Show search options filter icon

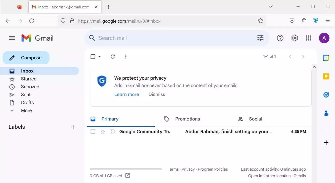click(x=260, y=38)
